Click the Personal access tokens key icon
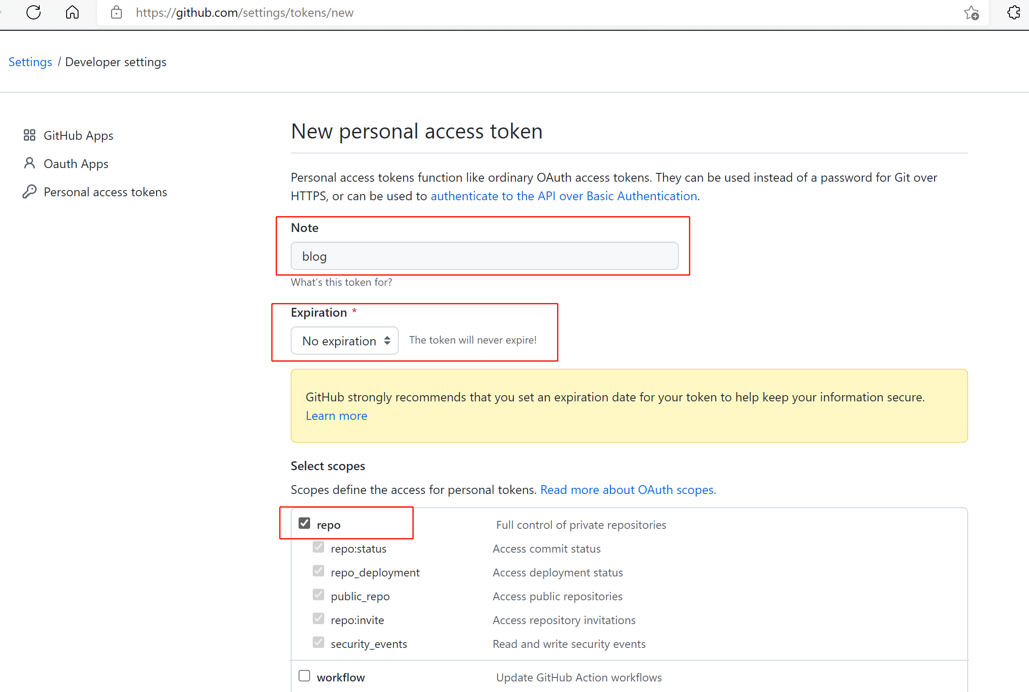The image size is (1029, 692). (x=30, y=191)
